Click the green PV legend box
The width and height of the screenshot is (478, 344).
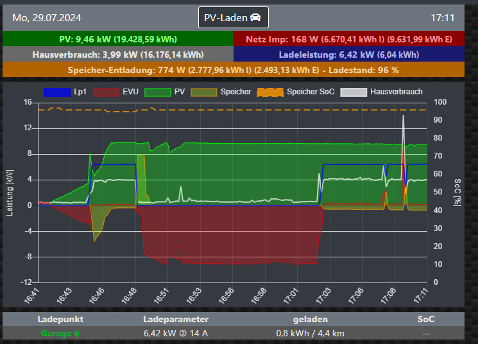click(x=157, y=92)
